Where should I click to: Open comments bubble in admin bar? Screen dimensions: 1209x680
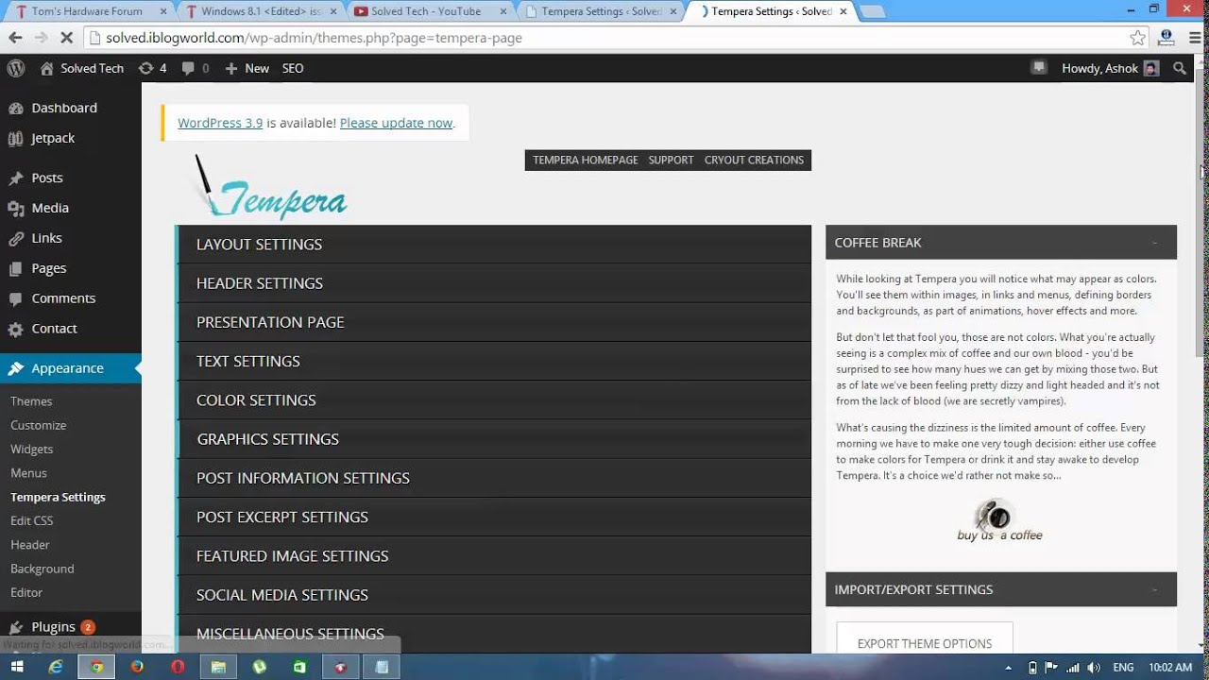(196, 68)
